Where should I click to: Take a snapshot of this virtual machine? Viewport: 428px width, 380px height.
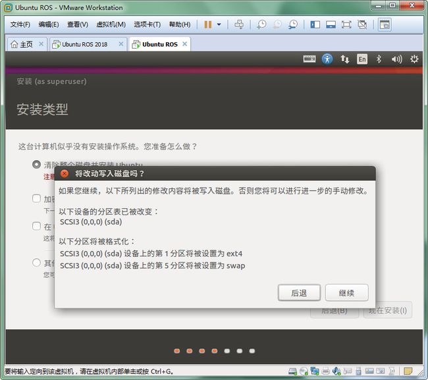pos(261,24)
